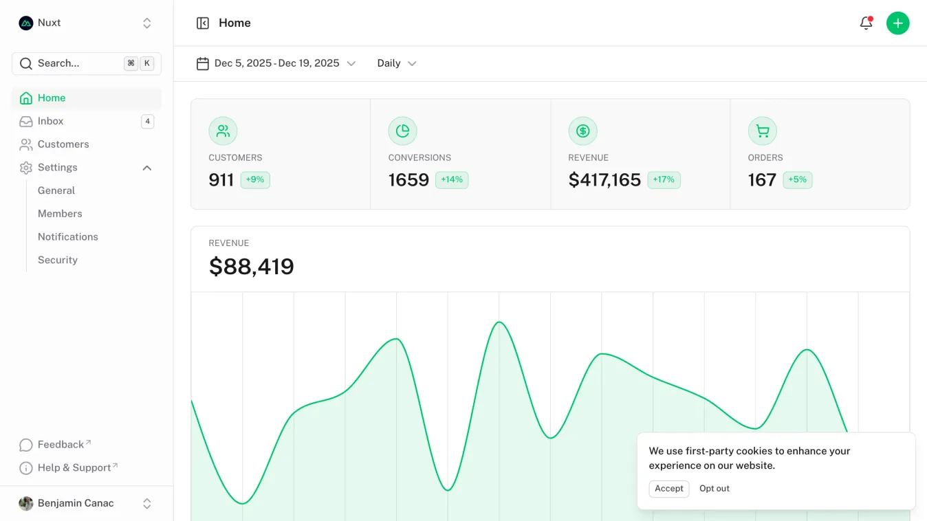
Task: Click the Orders shopping cart icon
Action: (x=762, y=131)
